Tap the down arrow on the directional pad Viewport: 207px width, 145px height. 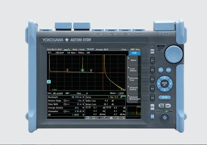click(x=164, y=90)
